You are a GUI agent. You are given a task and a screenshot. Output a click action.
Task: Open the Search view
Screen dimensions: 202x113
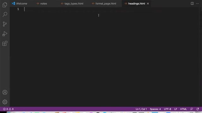click(5, 14)
